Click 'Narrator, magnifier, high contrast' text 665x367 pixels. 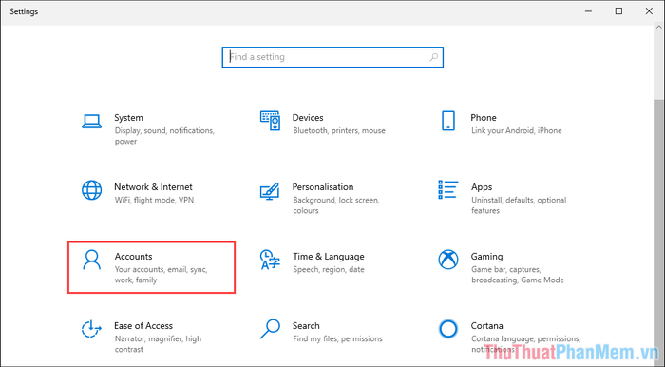point(158,344)
